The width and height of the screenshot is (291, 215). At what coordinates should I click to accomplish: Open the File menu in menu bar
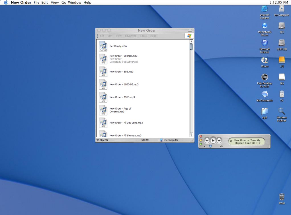[x=36, y=2]
